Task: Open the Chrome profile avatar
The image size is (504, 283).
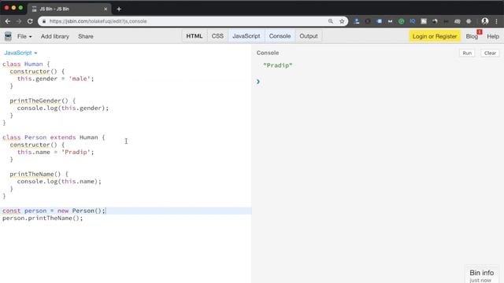Action: tap(485, 21)
